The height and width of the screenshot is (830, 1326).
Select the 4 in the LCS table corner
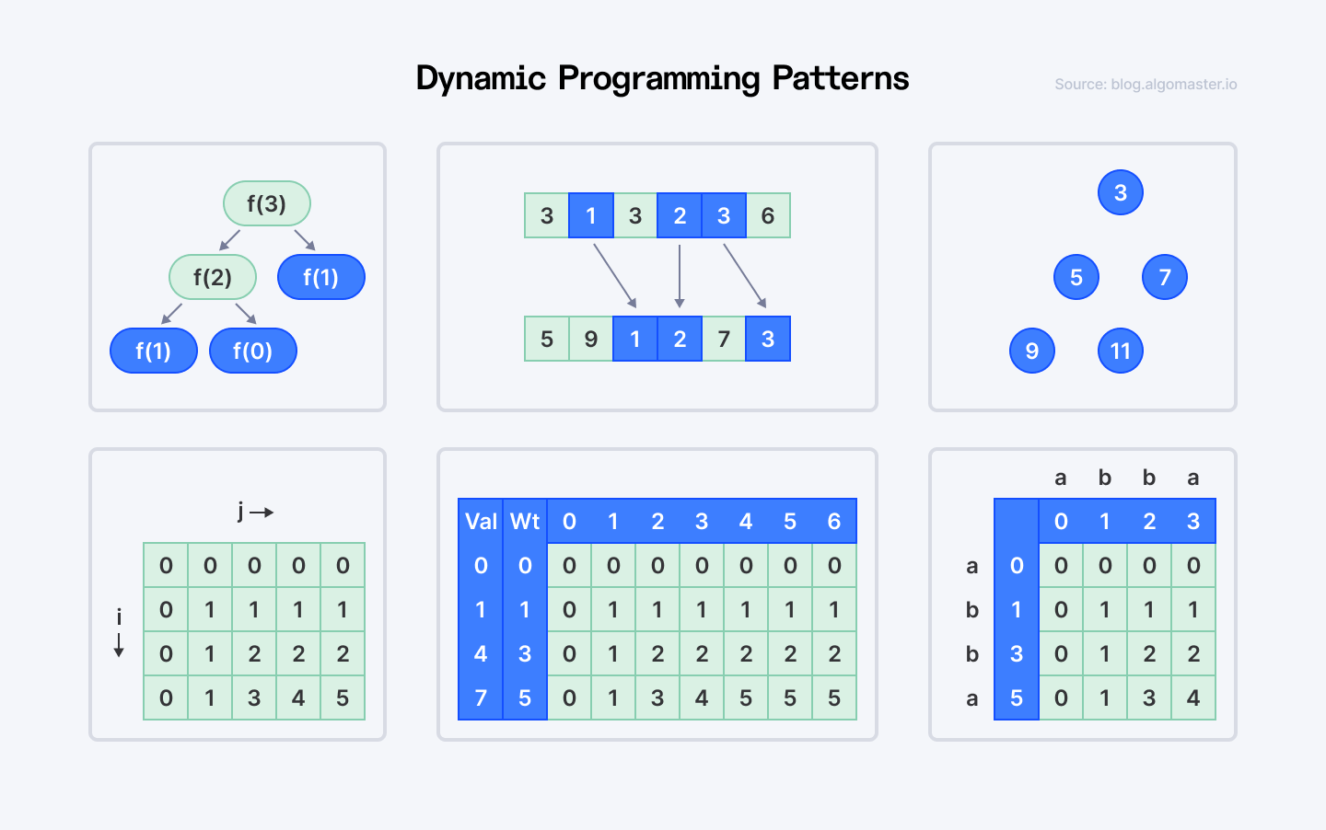tap(1193, 697)
